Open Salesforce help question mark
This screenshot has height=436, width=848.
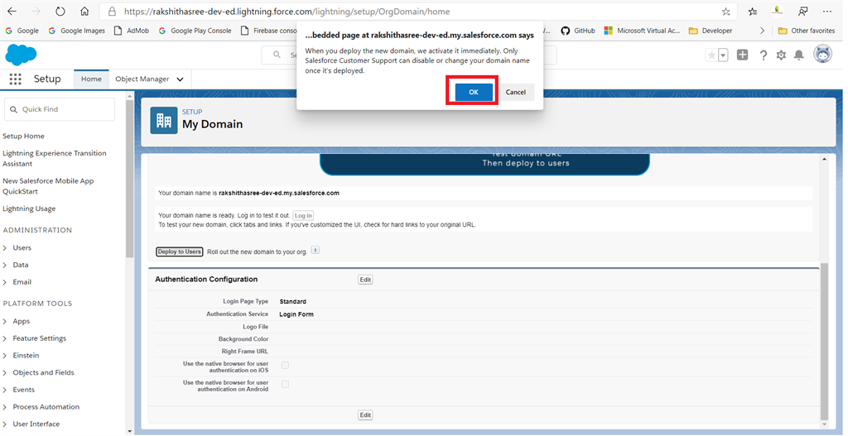[x=763, y=55]
